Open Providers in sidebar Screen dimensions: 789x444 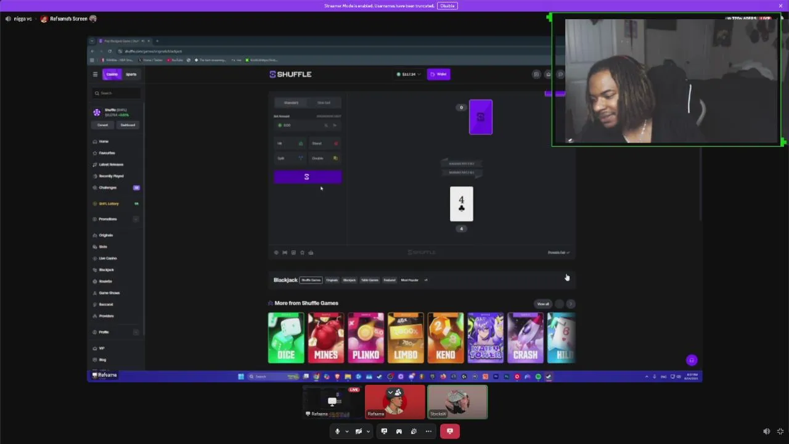pos(106,316)
